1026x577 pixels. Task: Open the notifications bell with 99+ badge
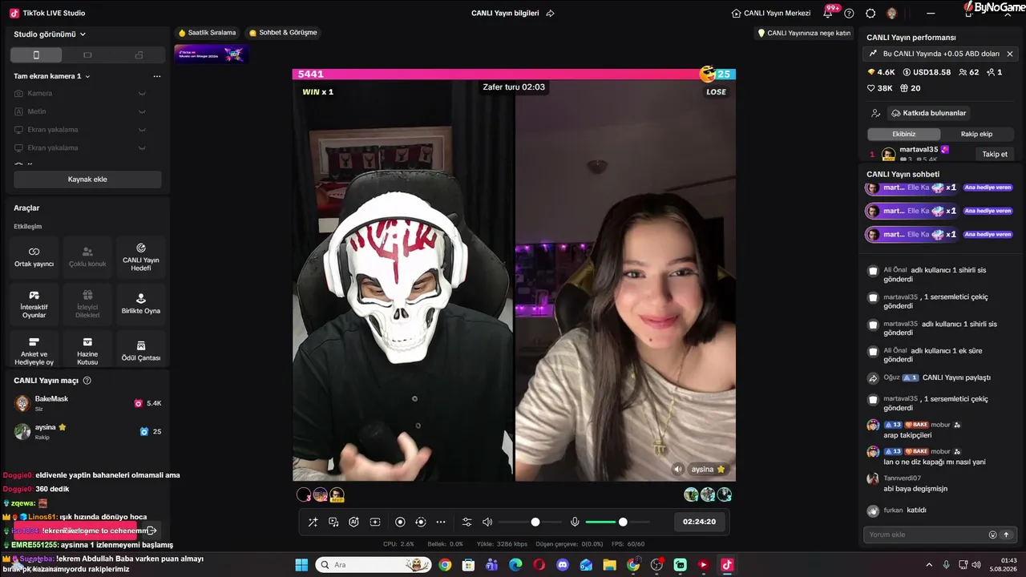[x=828, y=13]
